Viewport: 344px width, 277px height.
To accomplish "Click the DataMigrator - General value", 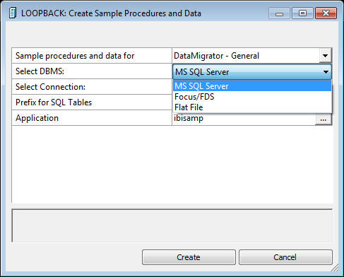I will click(246, 56).
